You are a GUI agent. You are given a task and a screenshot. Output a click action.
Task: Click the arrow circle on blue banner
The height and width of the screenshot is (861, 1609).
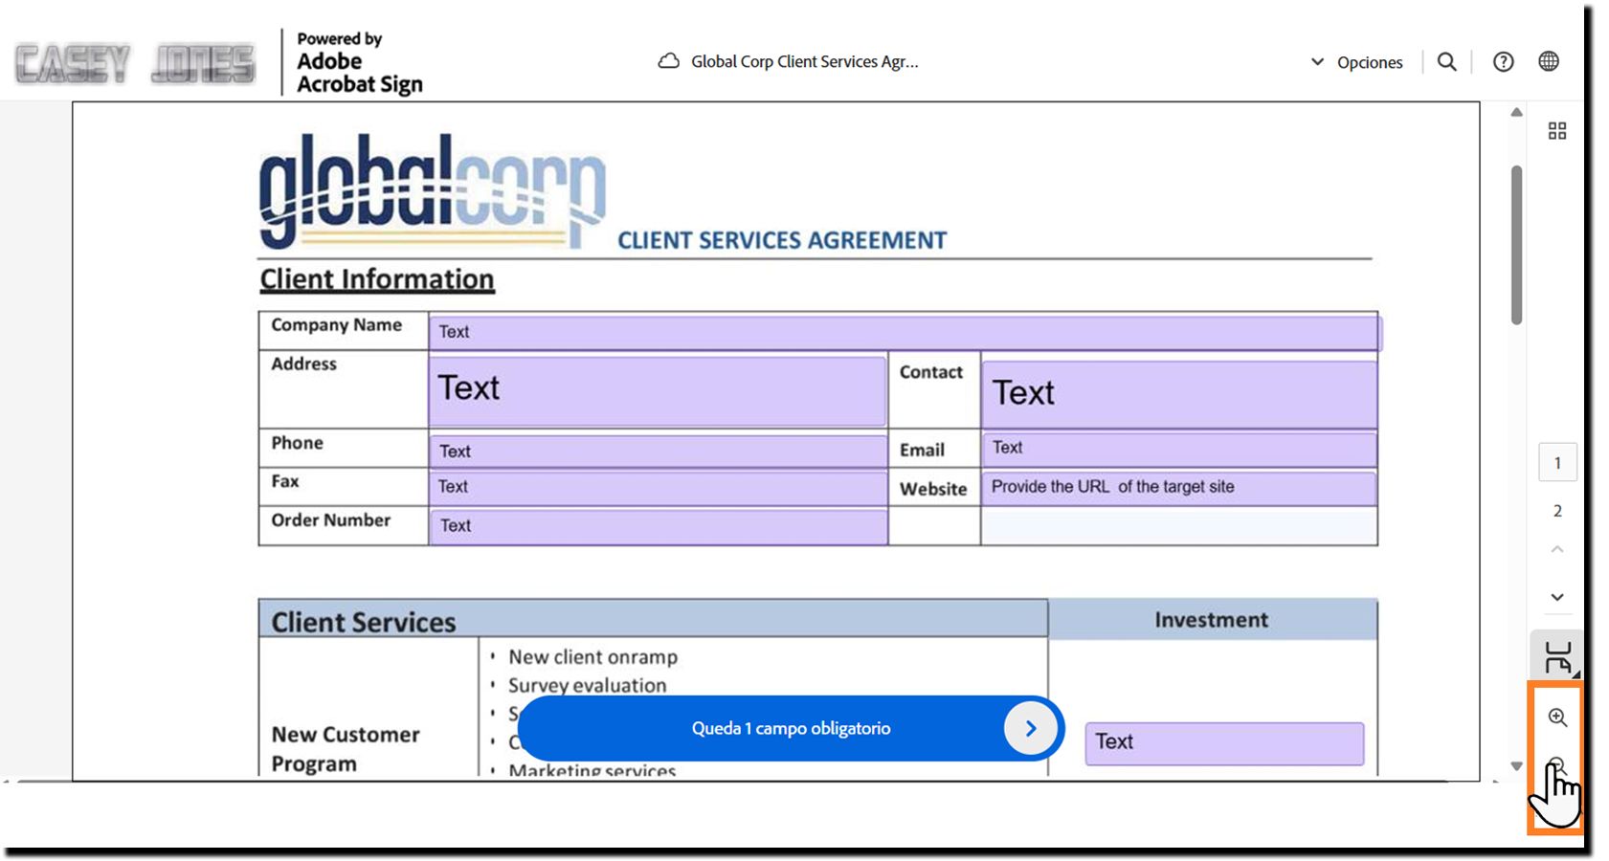click(x=1031, y=729)
